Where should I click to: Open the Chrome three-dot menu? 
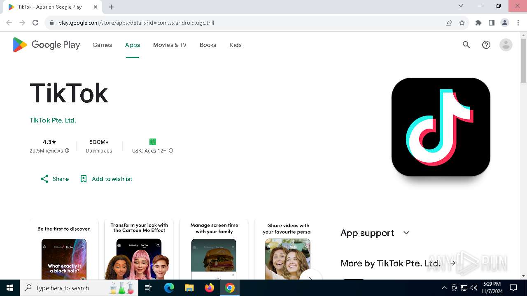click(x=518, y=23)
